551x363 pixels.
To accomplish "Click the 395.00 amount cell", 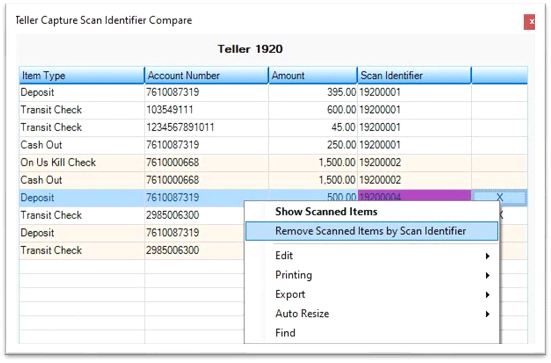I will [x=313, y=92].
